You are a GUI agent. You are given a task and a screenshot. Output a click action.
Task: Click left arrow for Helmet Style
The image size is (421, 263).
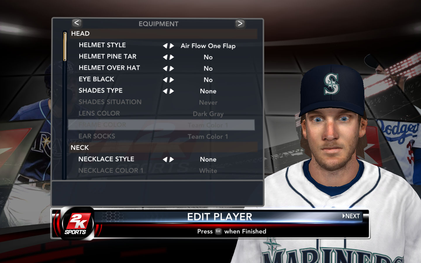(x=165, y=46)
